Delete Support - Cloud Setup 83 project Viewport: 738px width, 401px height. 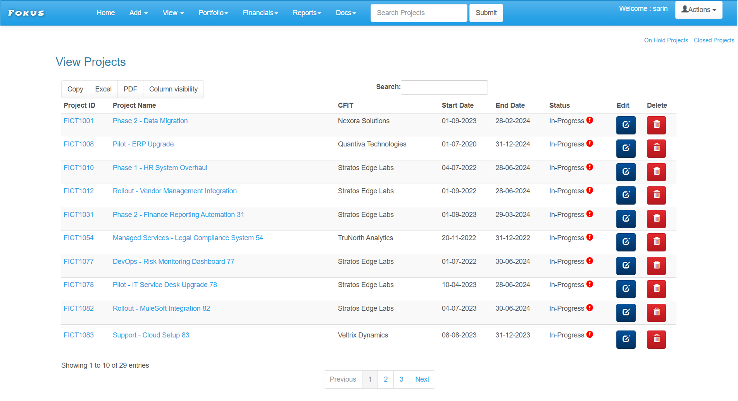(x=656, y=339)
